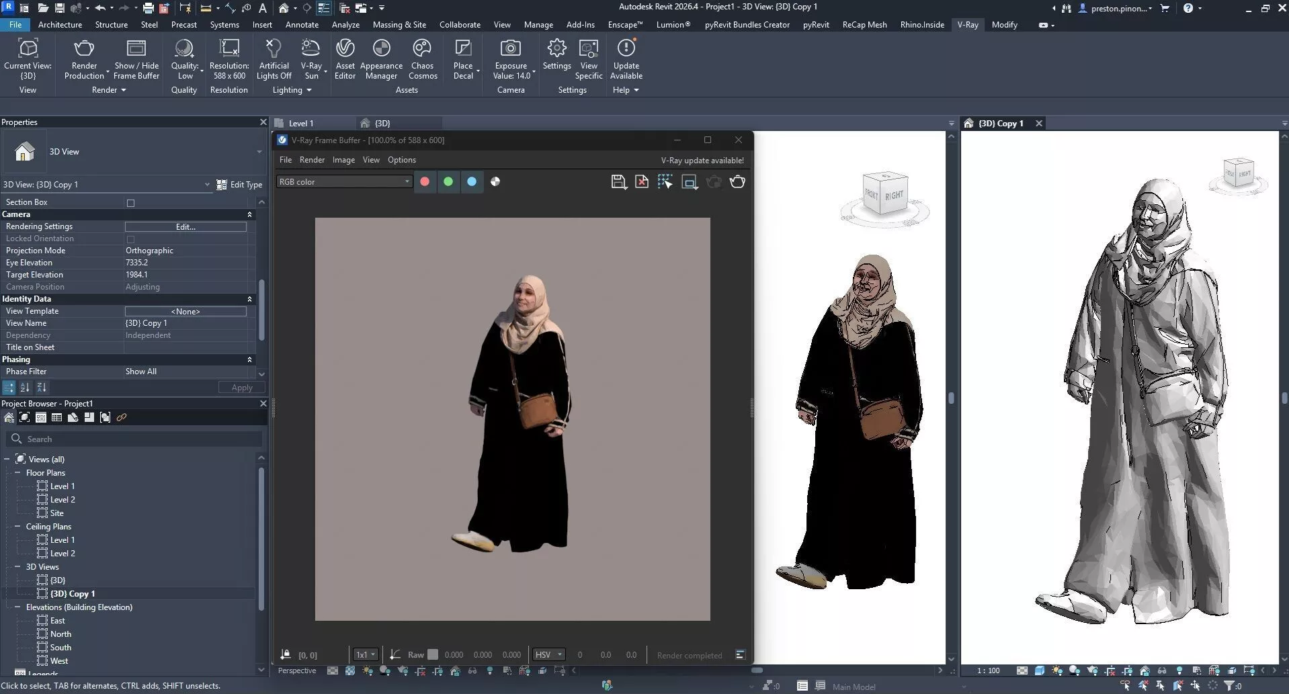Toggle the blue channel in Frame Buffer
The width and height of the screenshot is (1289, 694).
472,181
